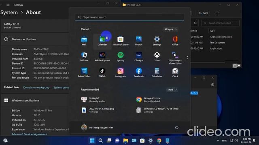The width and height of the screenshot is (259, 145).
Task: Collapse the Windows specifications section
Action: 35,100
